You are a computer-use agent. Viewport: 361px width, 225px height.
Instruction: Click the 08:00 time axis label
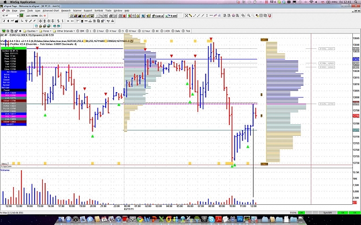(x=211, y=206)
